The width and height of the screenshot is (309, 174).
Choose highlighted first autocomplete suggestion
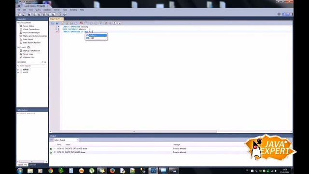(97, 35)
